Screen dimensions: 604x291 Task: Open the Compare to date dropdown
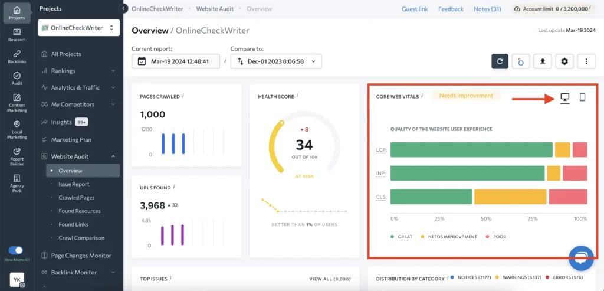pyautogui.click(x=276, y=61)
